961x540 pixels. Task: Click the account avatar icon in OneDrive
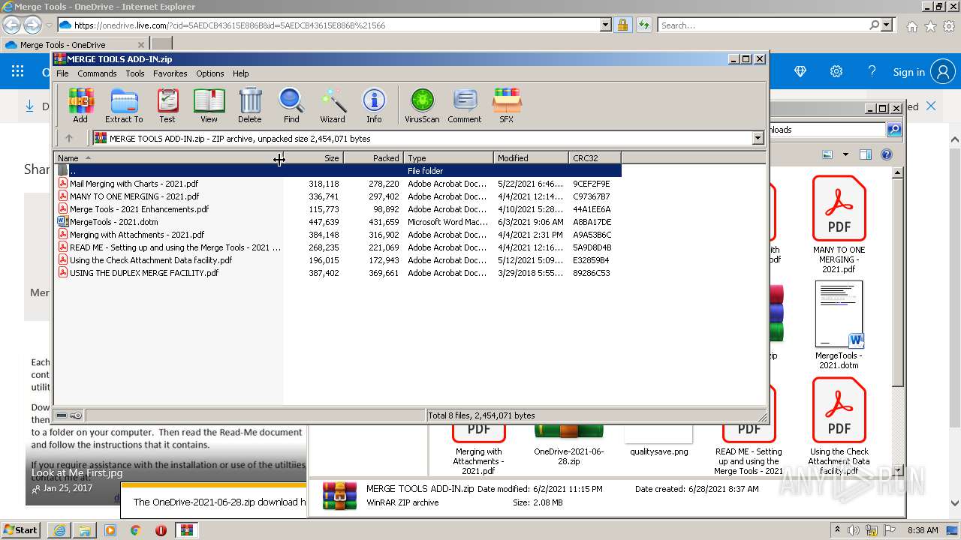coord(943,72)
